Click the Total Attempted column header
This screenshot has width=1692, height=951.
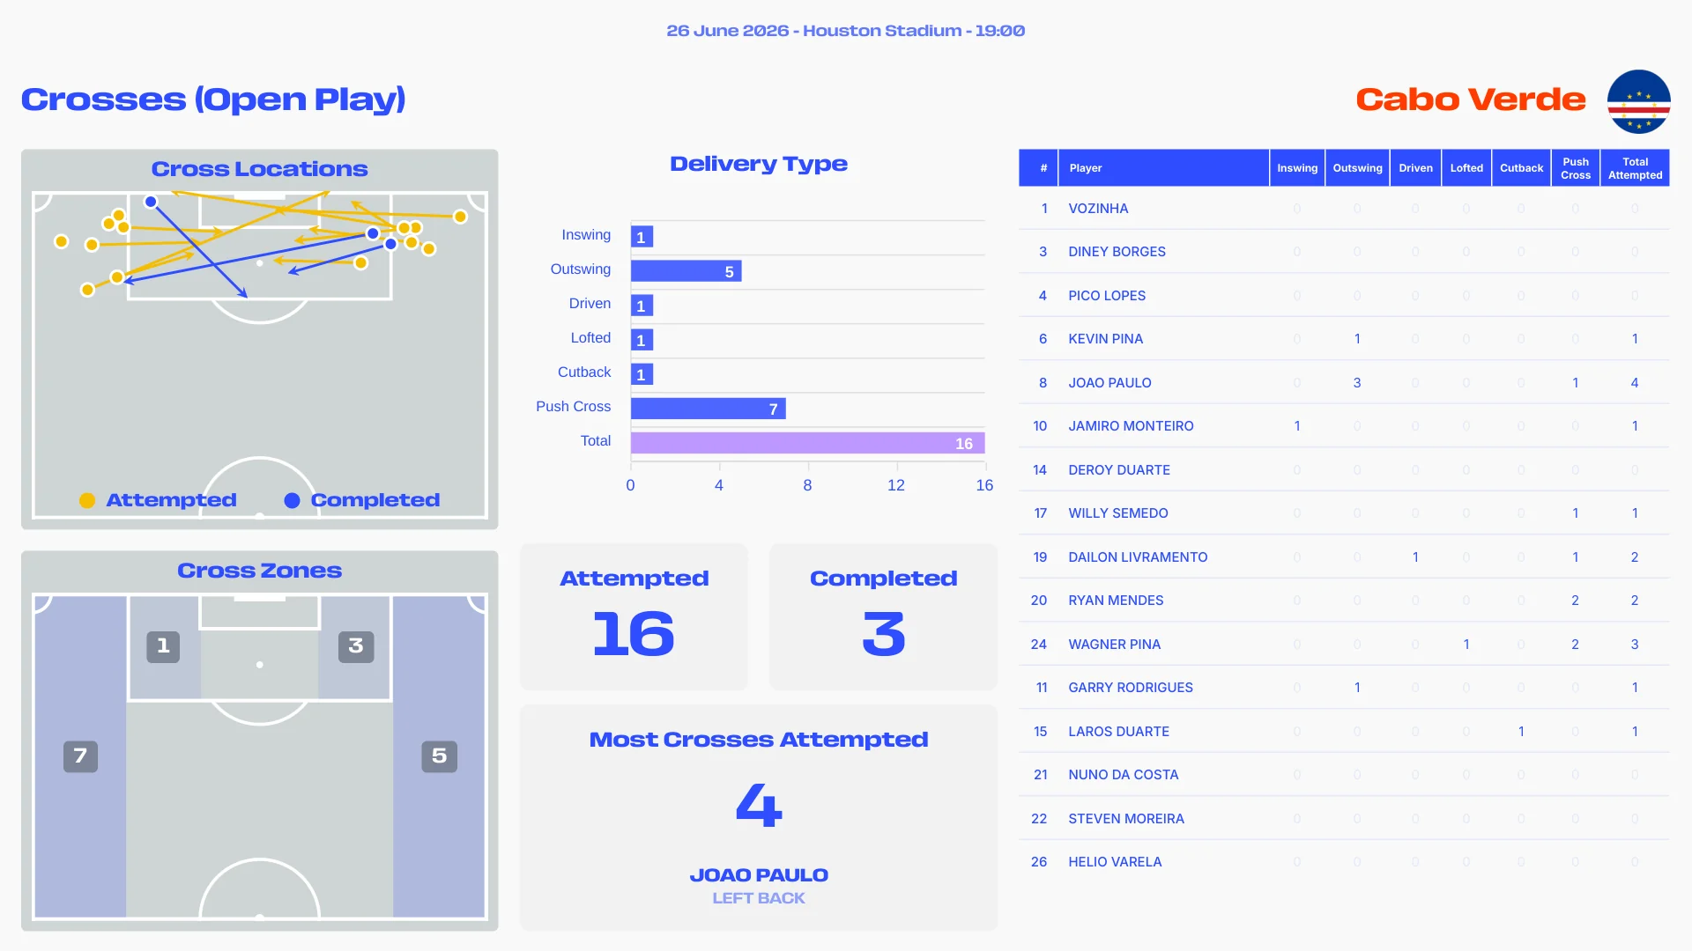tap(1635, 167)
